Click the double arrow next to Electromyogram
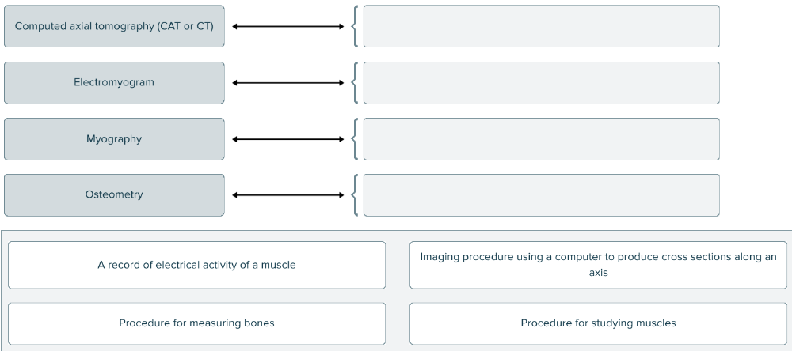 pos(288,83)
